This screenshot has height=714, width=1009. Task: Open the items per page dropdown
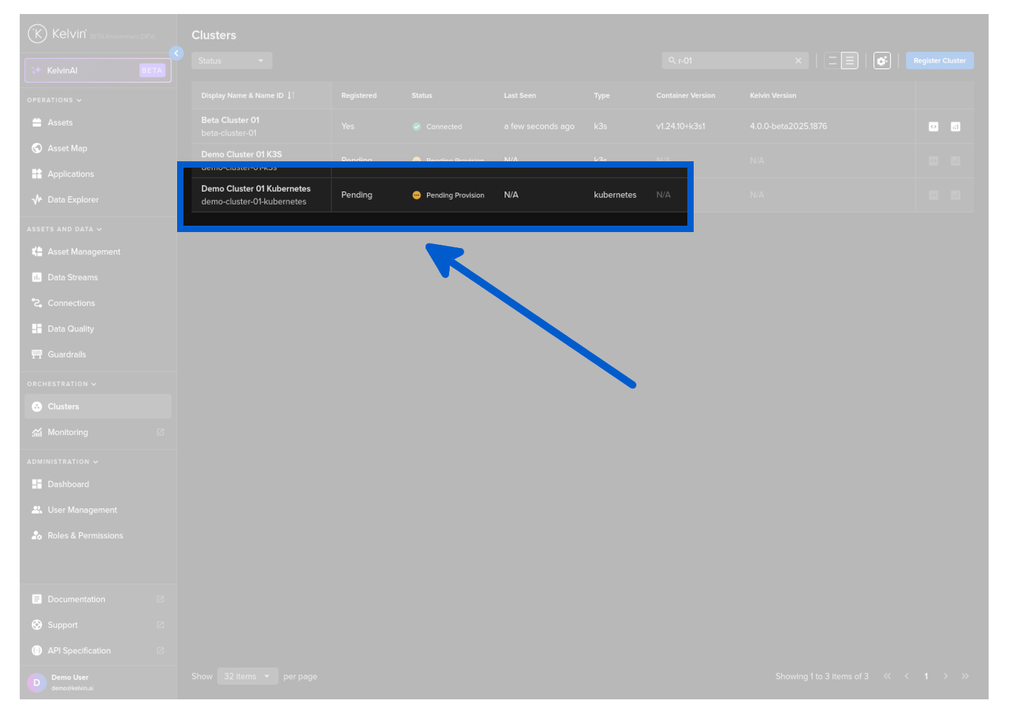(247, 676)
